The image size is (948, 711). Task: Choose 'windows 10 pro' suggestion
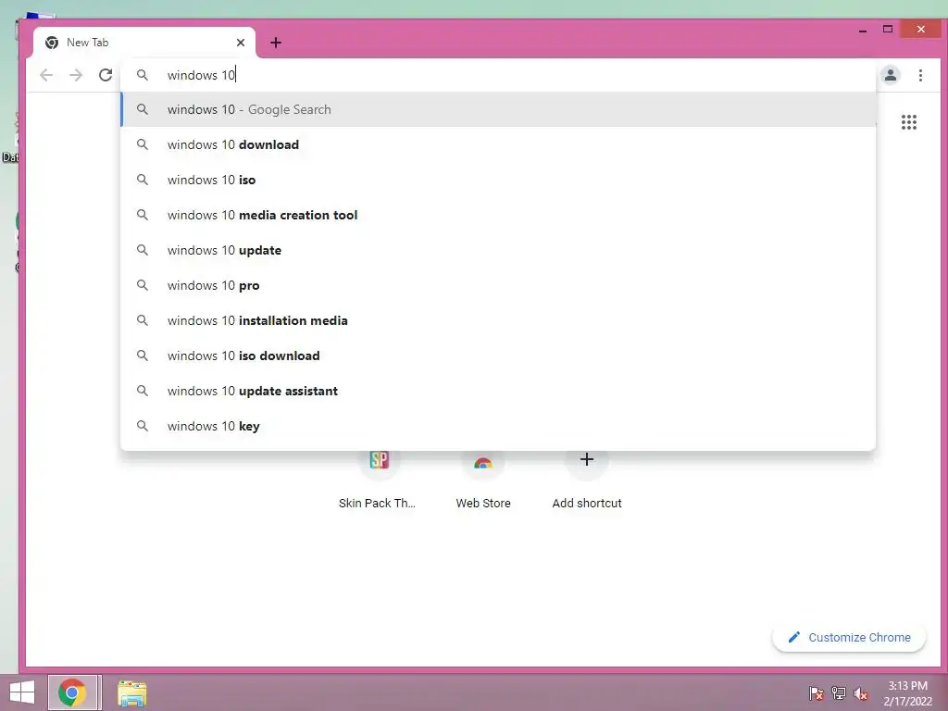tap(498, 285)
